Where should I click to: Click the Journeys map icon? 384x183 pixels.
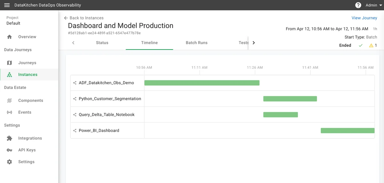[x=9, y=63]
